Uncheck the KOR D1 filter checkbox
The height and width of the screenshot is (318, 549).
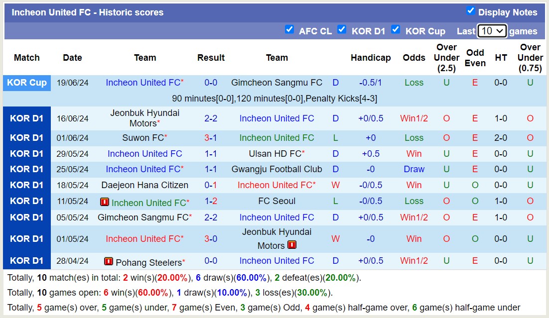click(x=342, y=29)
